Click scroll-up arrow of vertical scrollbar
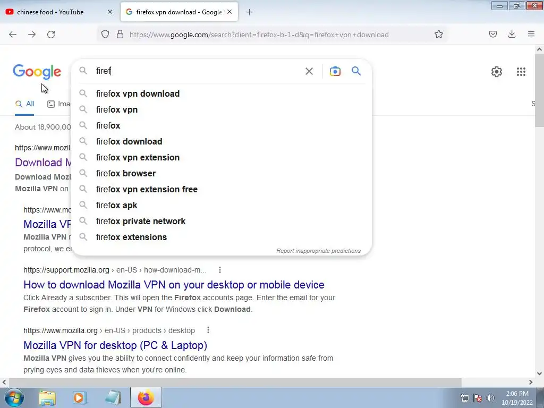The height and width of the screenshot is (408, 544). point(540,49)
